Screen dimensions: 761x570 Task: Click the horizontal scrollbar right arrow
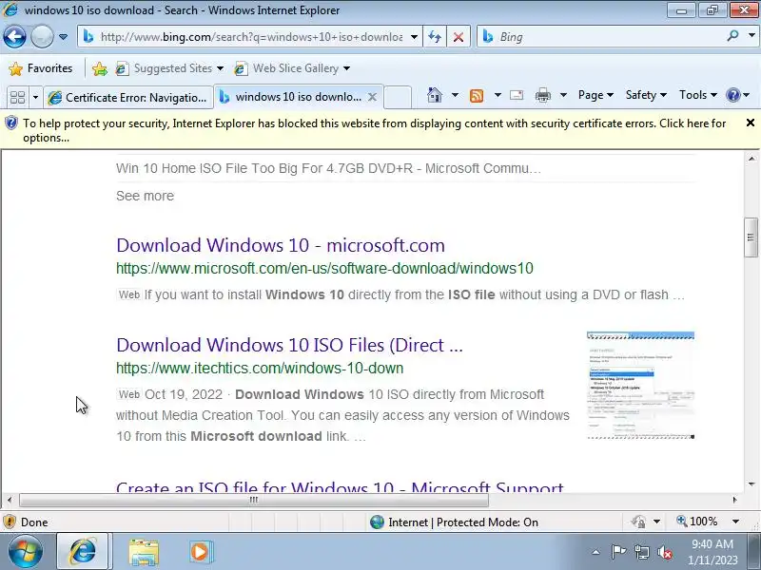point(734,500)
